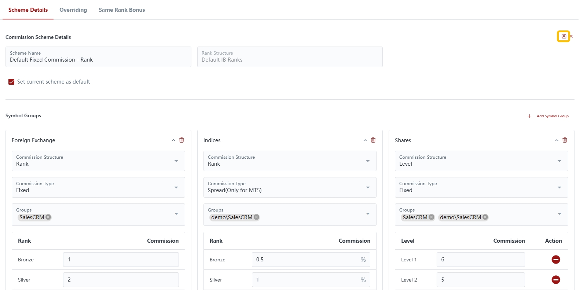
Task: Remove Level 1 row in Shares
Action: pos(555,260)
